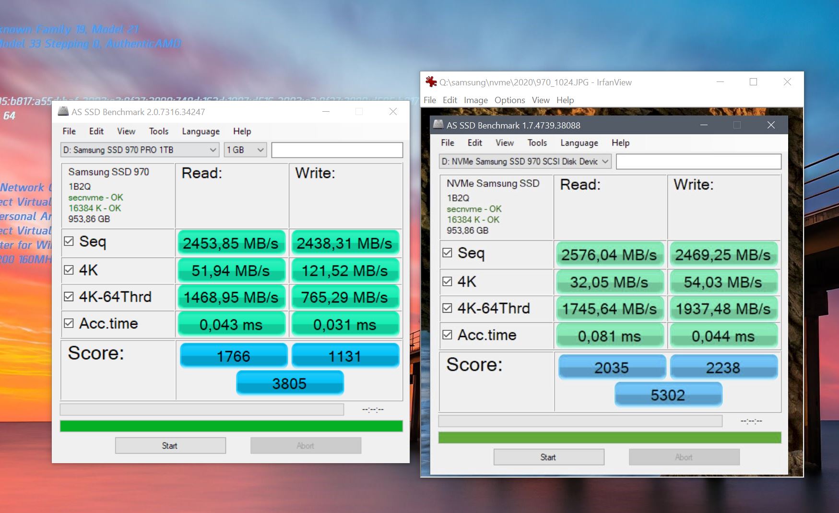Viewport: 839px width, 513px height.
Task: Click Start button in AS SSD 2.0
Action: (x=170, y=445)
